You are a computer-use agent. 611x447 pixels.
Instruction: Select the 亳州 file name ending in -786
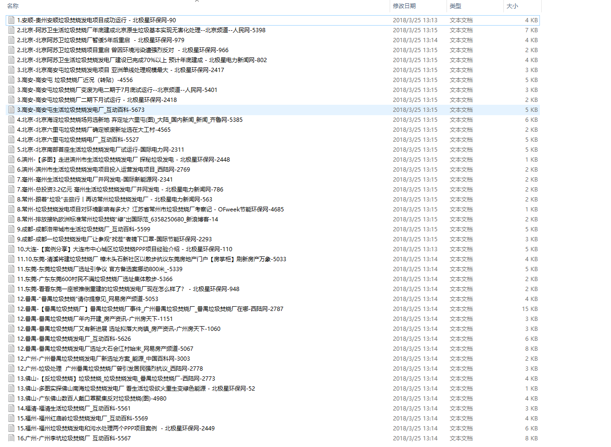(x=120, y=189)
